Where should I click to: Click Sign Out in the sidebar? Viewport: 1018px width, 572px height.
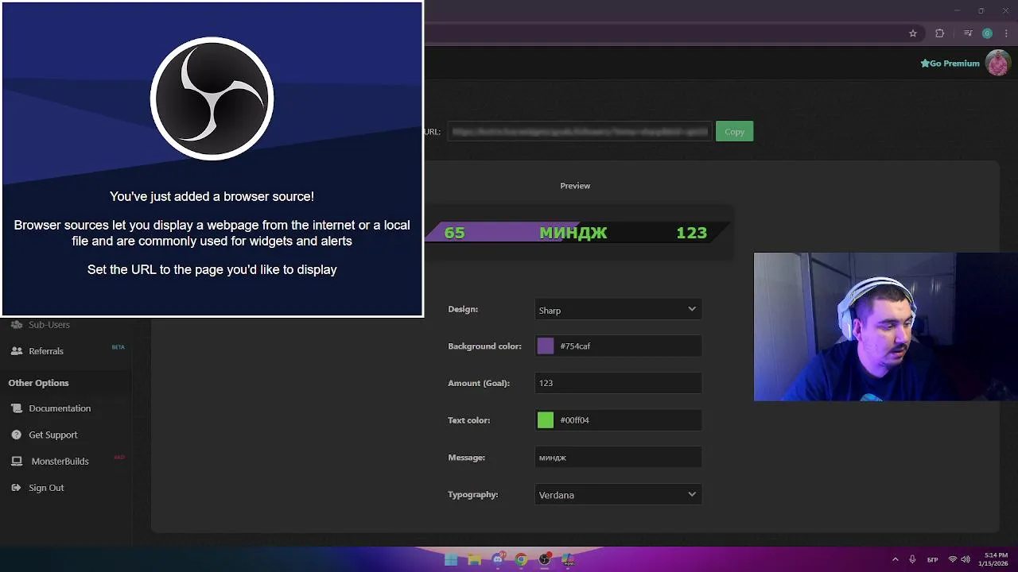(46, 488)
